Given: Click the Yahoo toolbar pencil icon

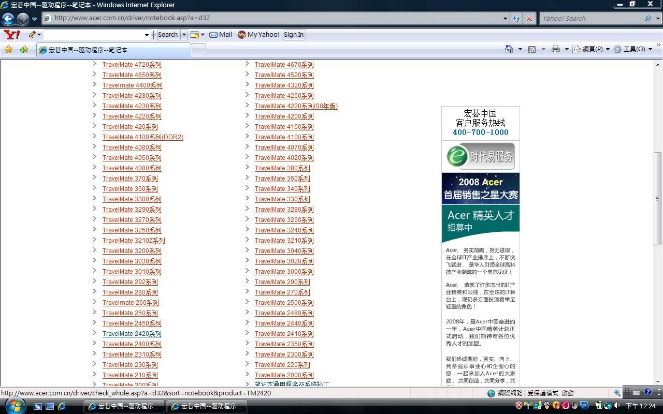Looking at the screenshot, I should coord(33,35).
